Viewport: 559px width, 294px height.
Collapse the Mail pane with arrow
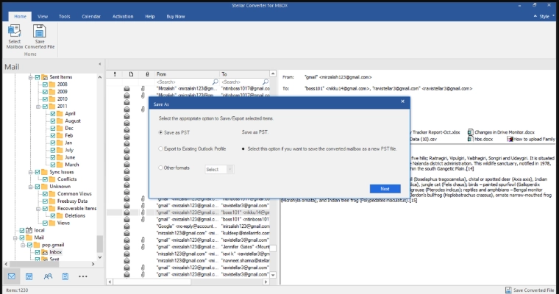point(100,64)
